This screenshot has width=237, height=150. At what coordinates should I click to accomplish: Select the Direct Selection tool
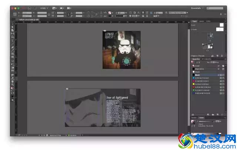(12, 27)
